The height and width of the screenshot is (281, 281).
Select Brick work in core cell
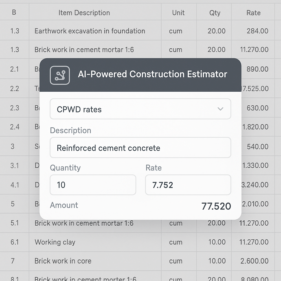click(95, 261)
